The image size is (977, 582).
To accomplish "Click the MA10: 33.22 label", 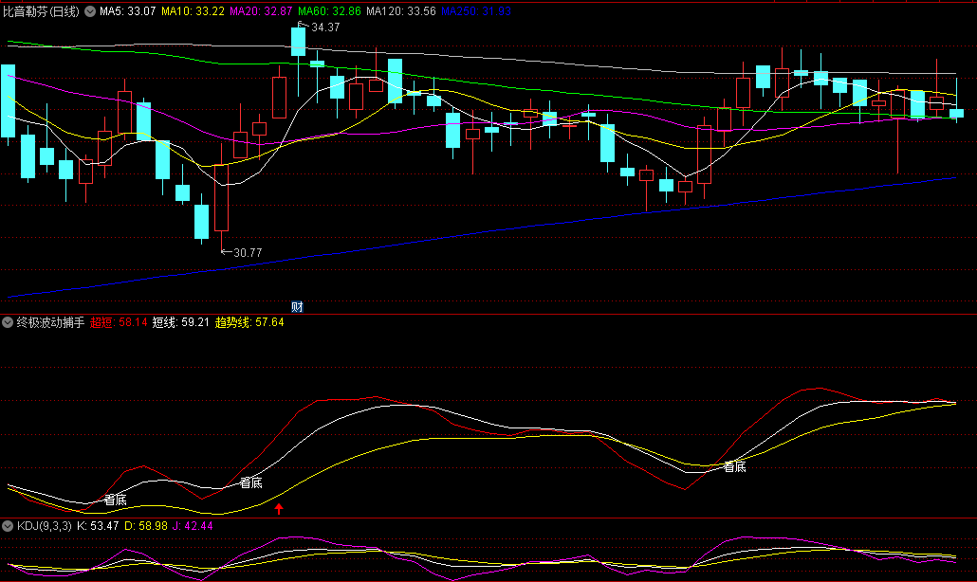I will coord(193,11).
